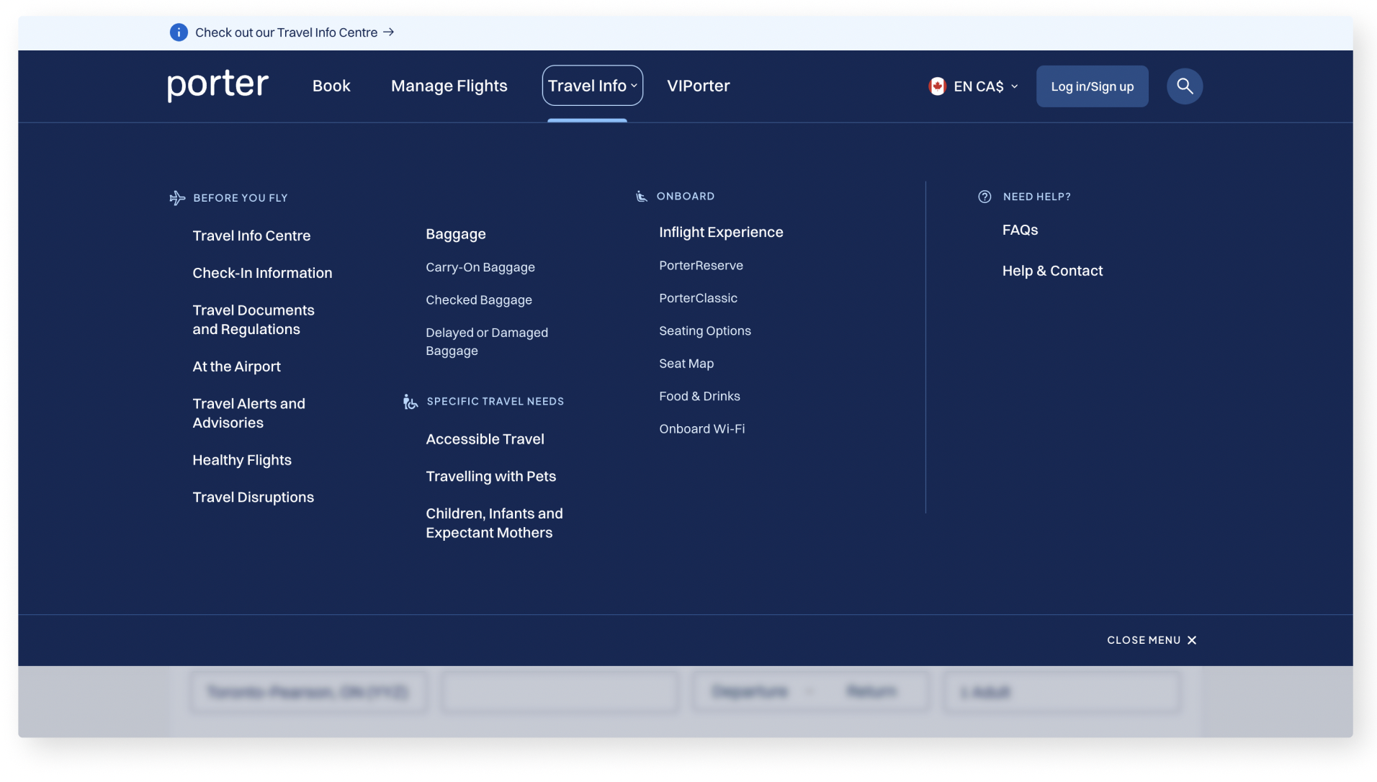The image size is (1377, 782).
Task: View the Seat Map
Action: point(686,363)
